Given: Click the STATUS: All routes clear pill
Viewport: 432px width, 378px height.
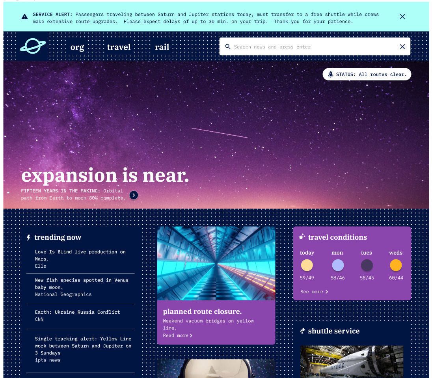Looking at the screenshot, I should pos(367,74).
